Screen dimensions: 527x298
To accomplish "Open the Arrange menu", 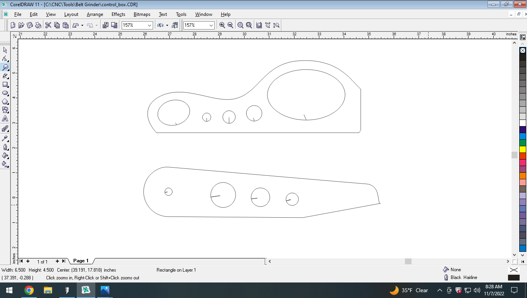I will pyautogui.click(x=95, y=14).
